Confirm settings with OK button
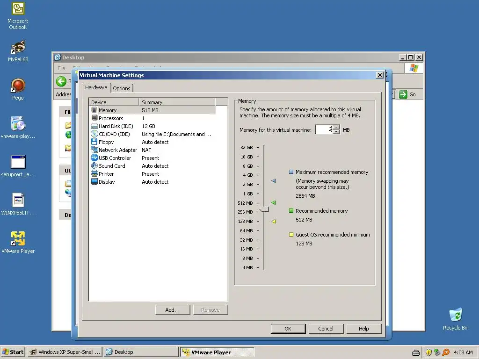 (x=288, y=329)
